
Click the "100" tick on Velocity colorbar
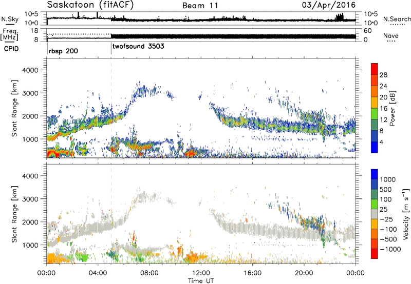pos(385,199)
